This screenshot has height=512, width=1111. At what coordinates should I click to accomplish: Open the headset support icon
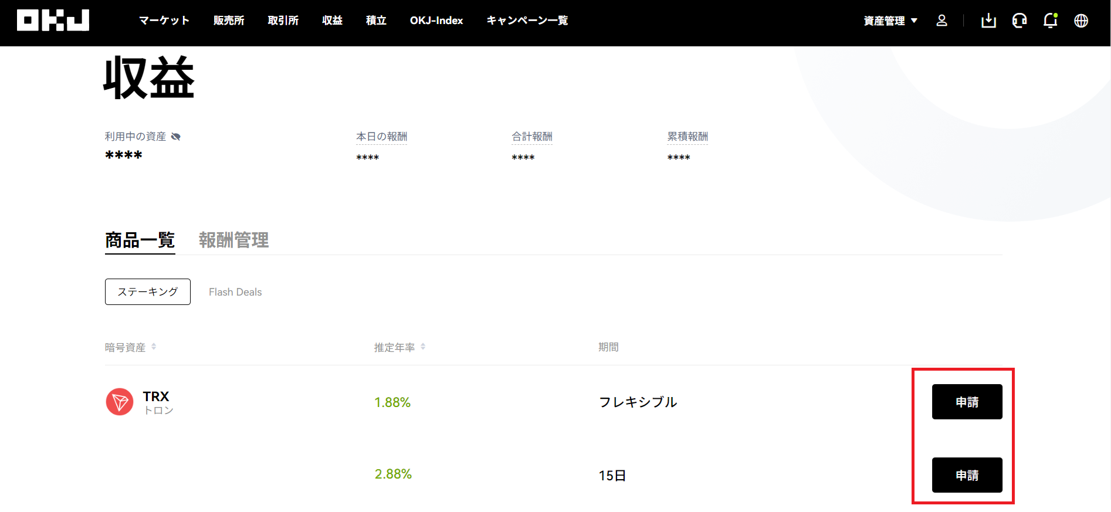pos(1019,21)
